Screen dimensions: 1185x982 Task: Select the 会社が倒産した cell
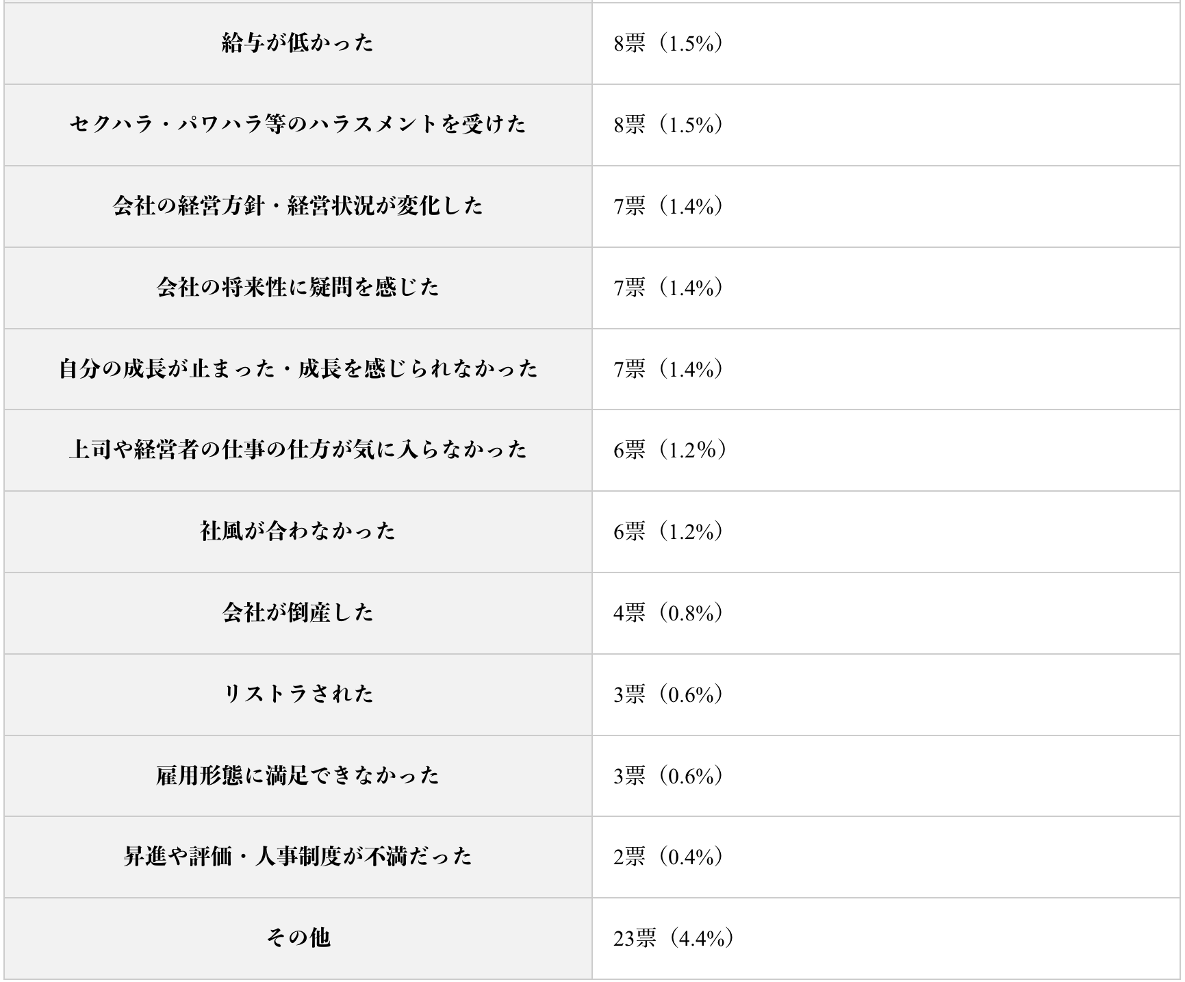click(298, 613)
